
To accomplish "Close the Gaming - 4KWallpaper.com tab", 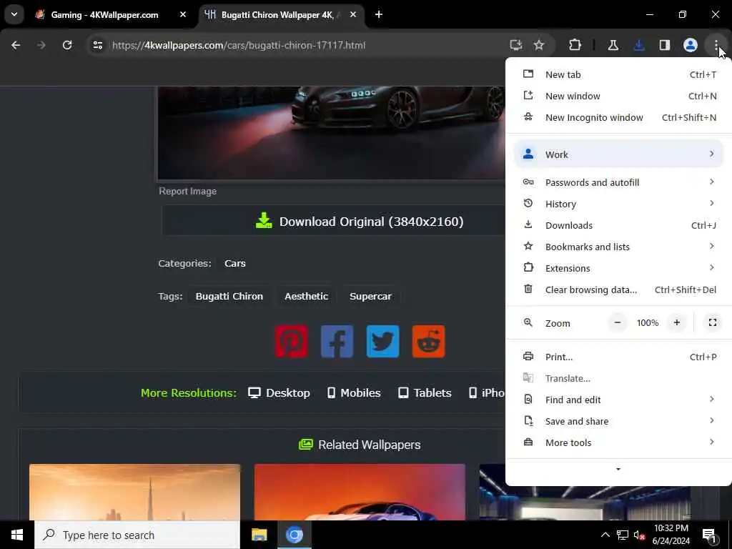I will [x=183, y=14].
